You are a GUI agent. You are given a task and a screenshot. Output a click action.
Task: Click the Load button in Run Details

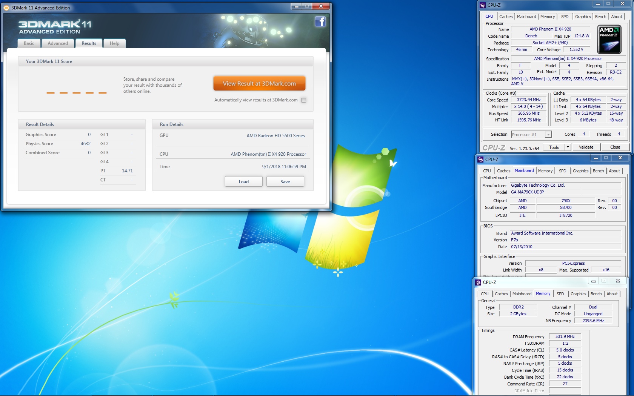(x=244, y=181)
